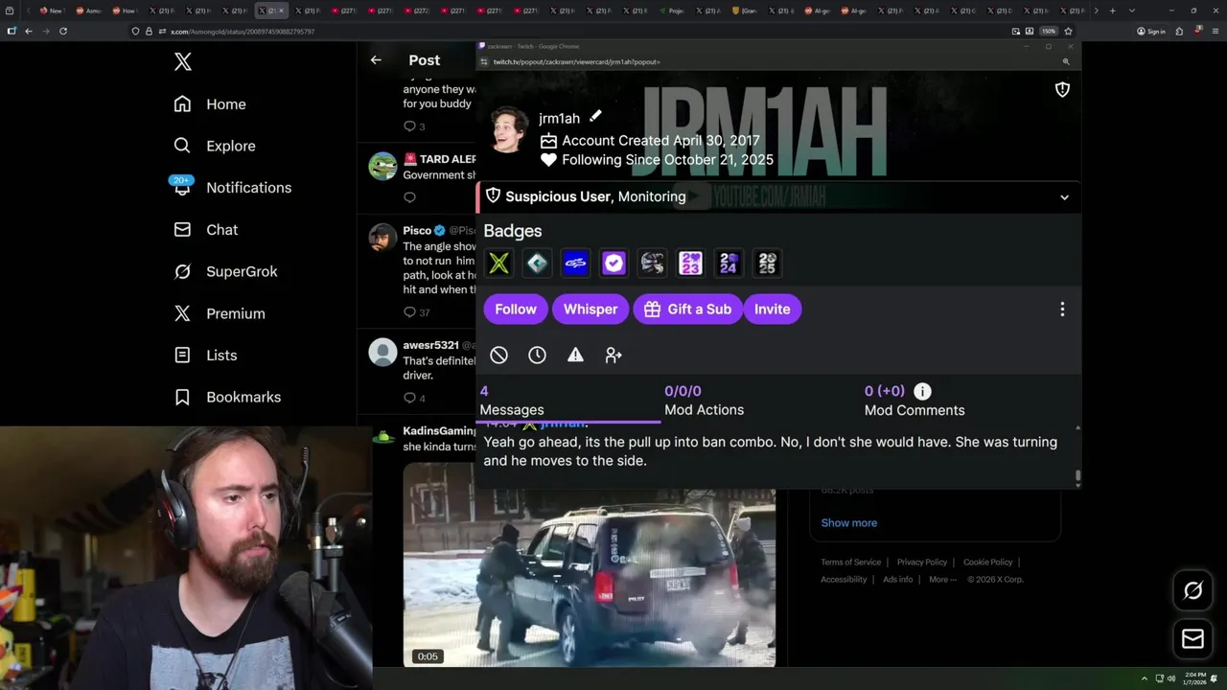
Task: Open Cookie Policy link
Action: click(988, 563)
